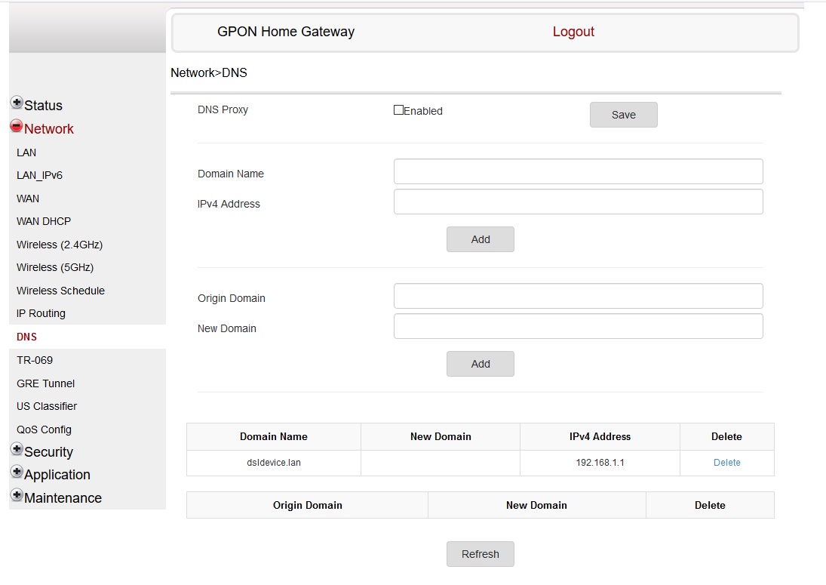Expand the Security section plus icon
Image resolution: width=826 pixels, height=585 pixels.
[x=17, y=449]
